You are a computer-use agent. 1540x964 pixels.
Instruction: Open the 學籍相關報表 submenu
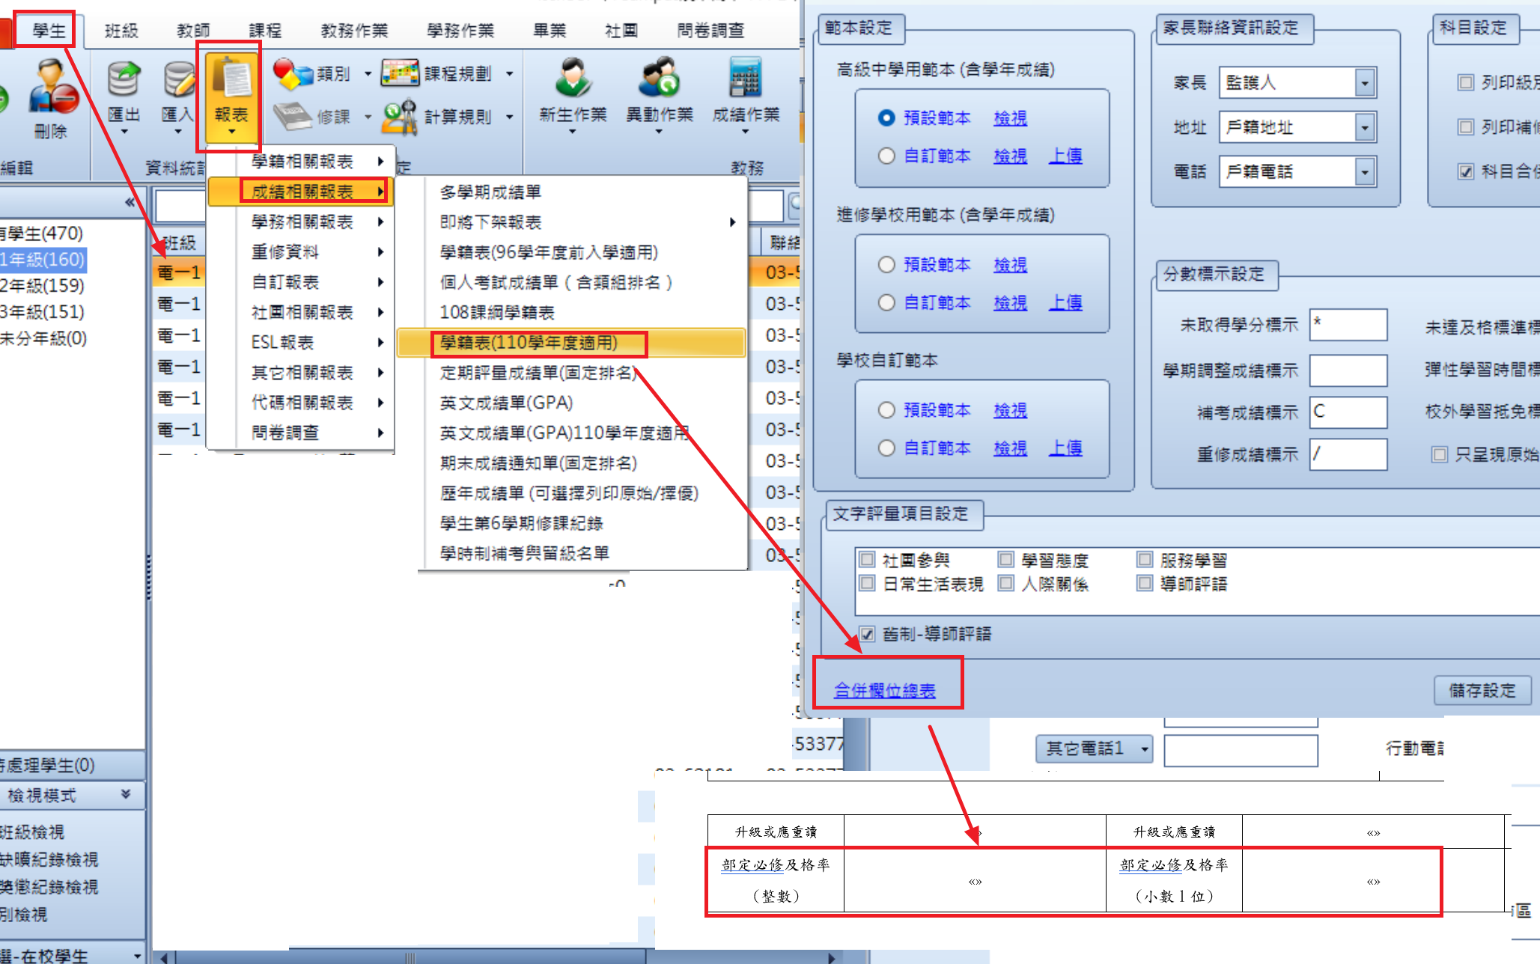[300, 161]
